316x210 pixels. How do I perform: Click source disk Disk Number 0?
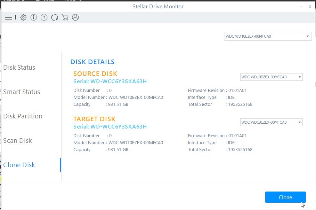pos(110,91)
